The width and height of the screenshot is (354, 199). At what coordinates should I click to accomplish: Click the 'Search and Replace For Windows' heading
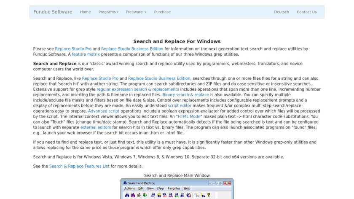pyautogui.click(x=177, y=41)
